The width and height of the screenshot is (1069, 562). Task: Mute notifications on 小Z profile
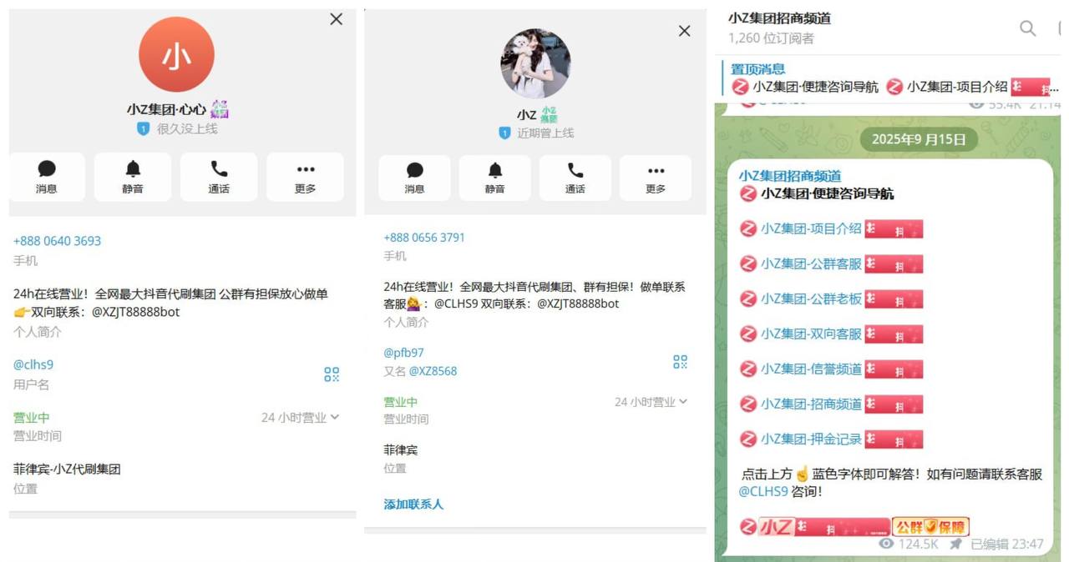pyautogui.click(x=494, y=178)
